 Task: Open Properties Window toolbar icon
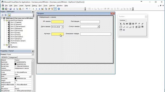(x=49, y=9)
